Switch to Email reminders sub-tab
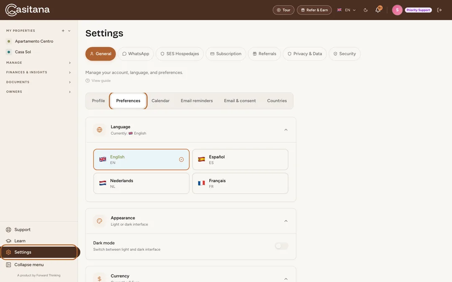The height and width of the screenshot is (282, 452). (x=197, y=101)
